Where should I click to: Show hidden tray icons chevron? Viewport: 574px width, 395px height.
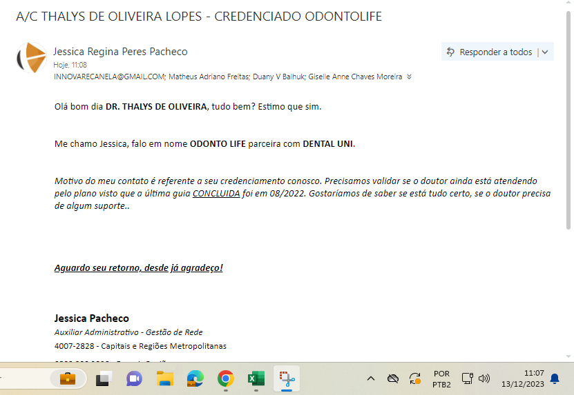[371, 378]
